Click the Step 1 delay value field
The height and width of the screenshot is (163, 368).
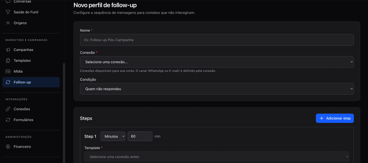(140, 136)
